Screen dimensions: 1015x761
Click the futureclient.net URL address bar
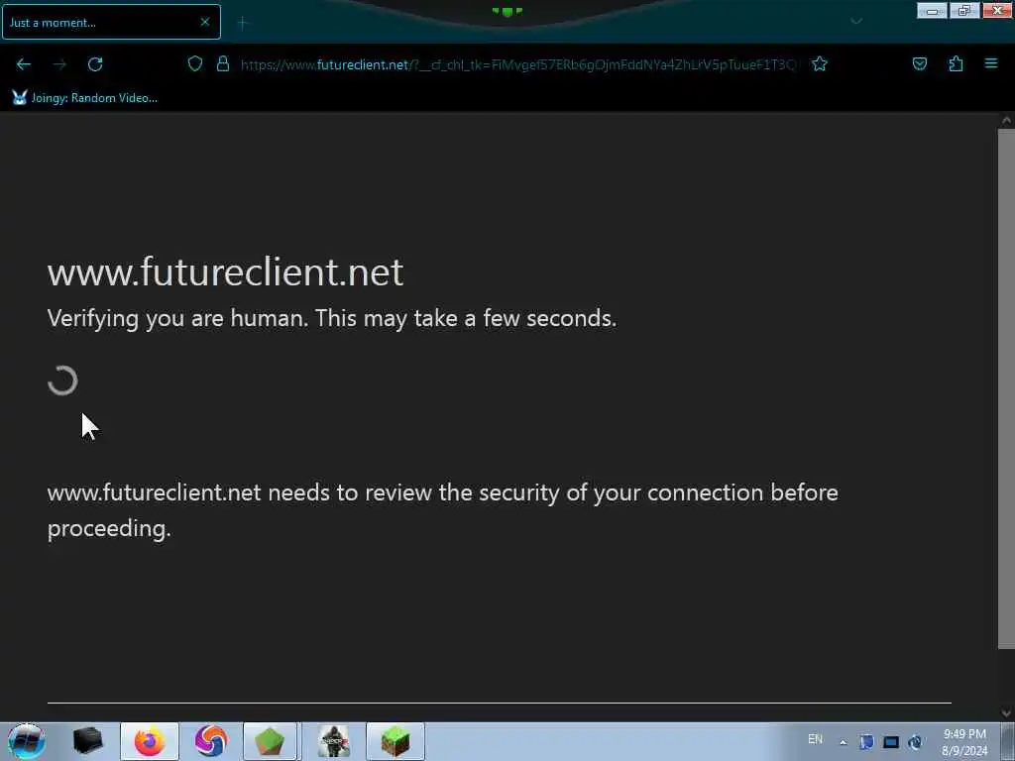tap(517, 64)
